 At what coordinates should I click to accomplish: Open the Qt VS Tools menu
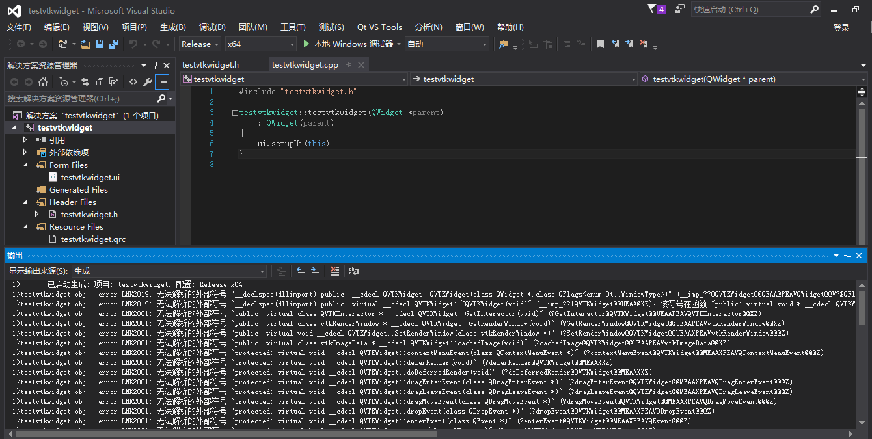point(379,27)
